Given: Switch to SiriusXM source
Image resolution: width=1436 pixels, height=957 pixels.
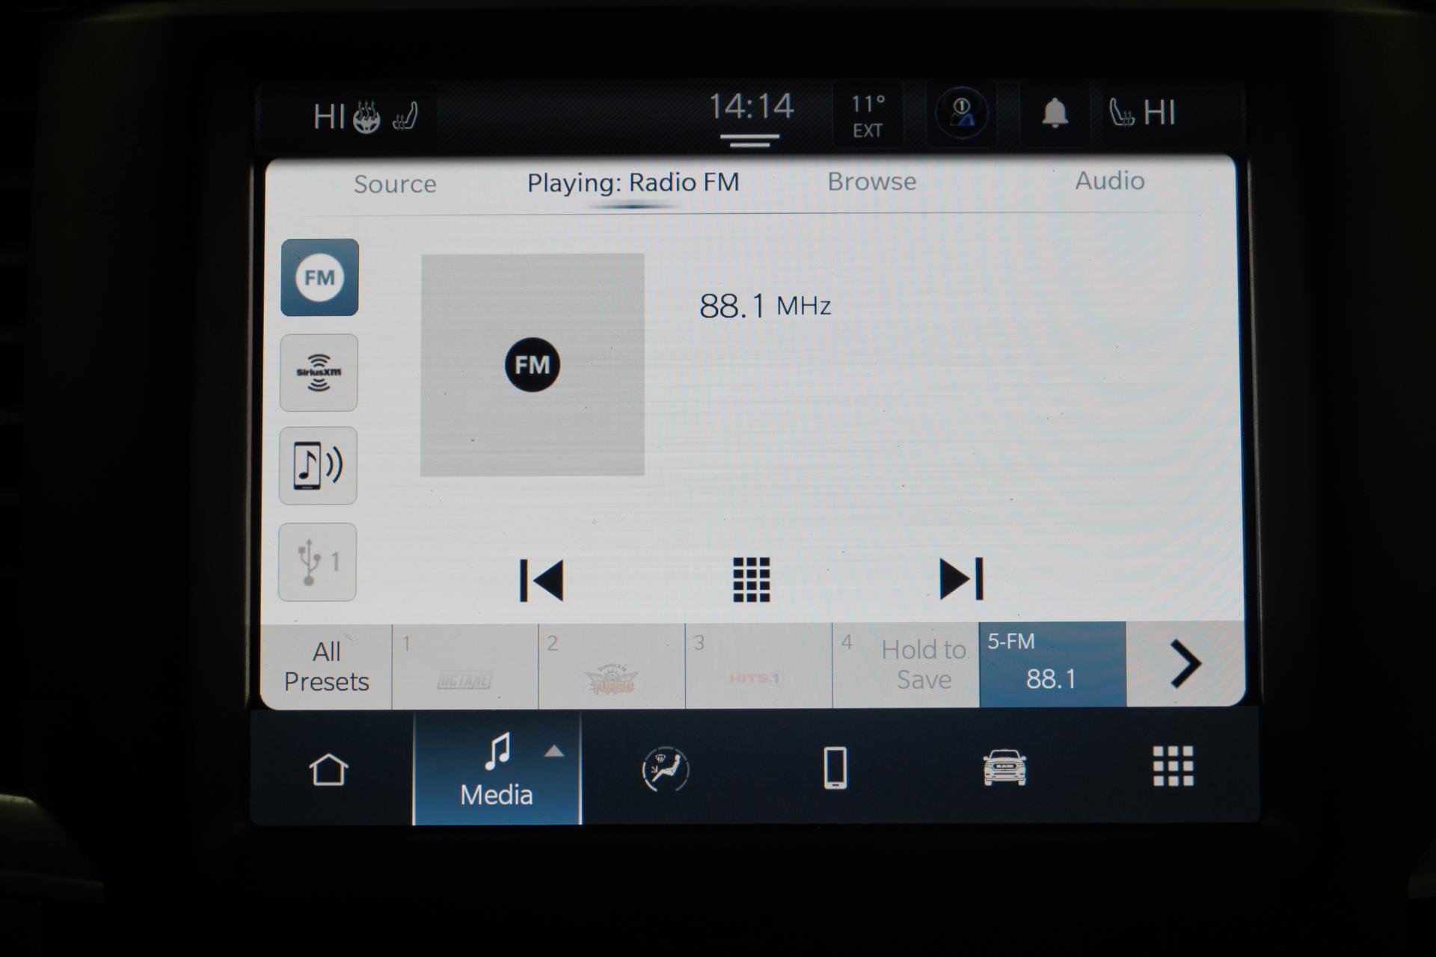Looking at the screenshot, I should [x=319, y=372].
